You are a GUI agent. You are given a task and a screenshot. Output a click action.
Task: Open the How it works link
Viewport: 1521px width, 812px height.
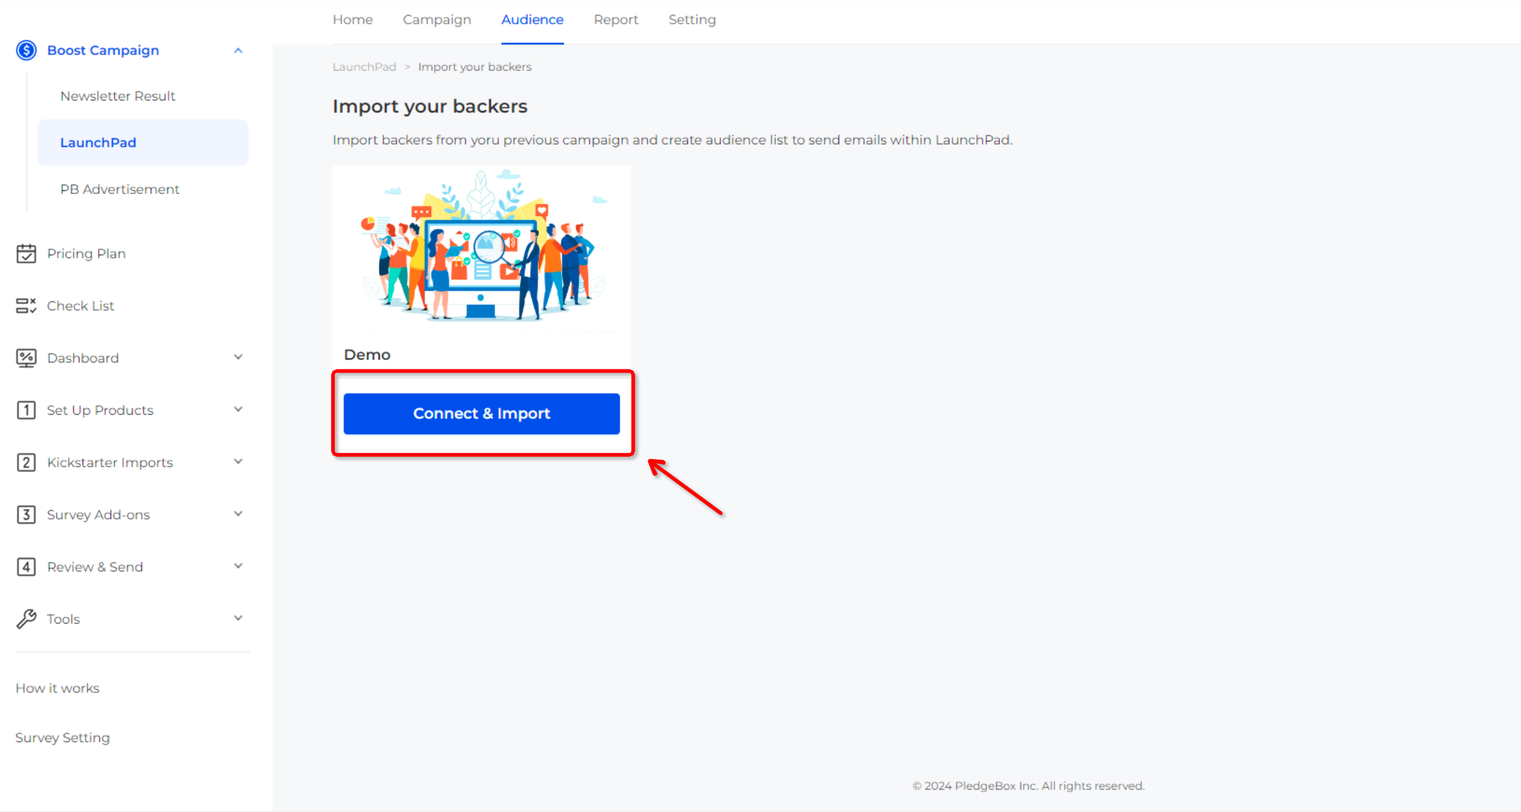click(57, 688)
